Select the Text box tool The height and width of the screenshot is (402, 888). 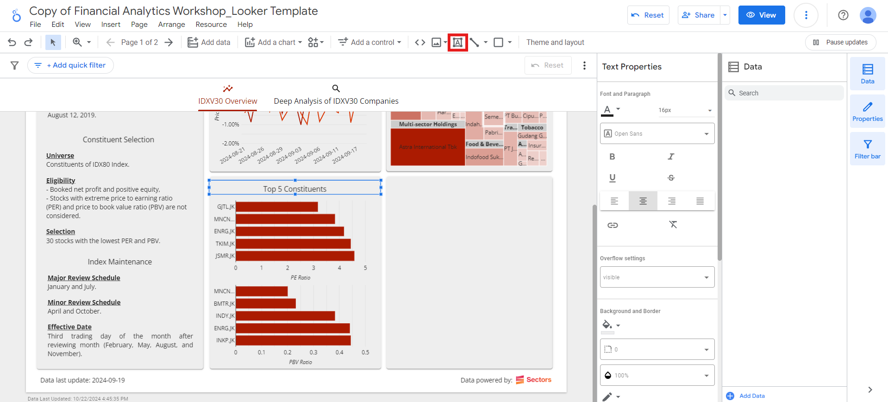pyautogui.click(x=457, y=42)
